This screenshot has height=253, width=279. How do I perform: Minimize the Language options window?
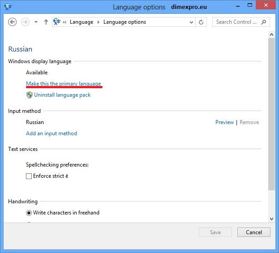[x=238, y=6]
